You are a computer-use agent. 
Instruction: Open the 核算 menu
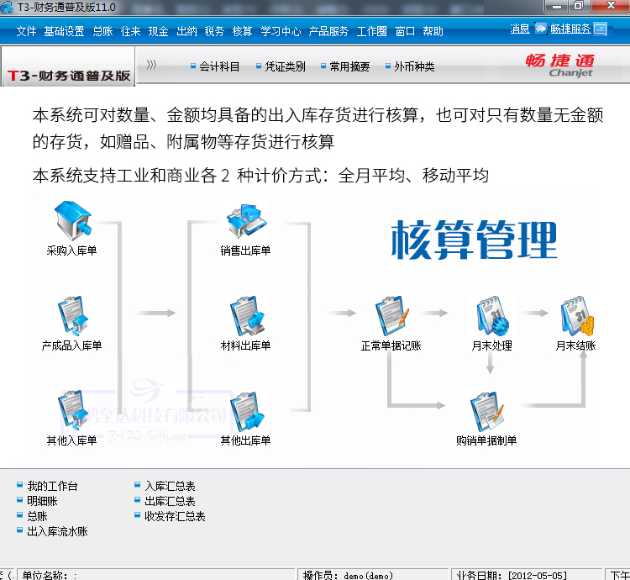(x=242, y=31)
